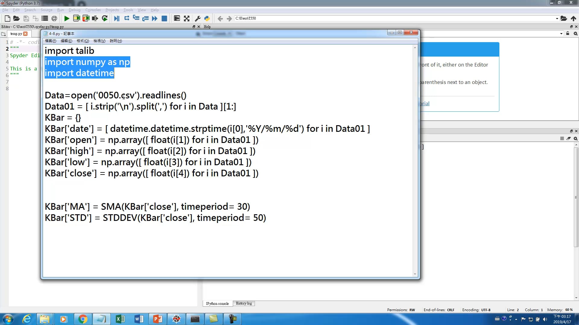Close the temp.py editor tab

[x=26, y=34]
